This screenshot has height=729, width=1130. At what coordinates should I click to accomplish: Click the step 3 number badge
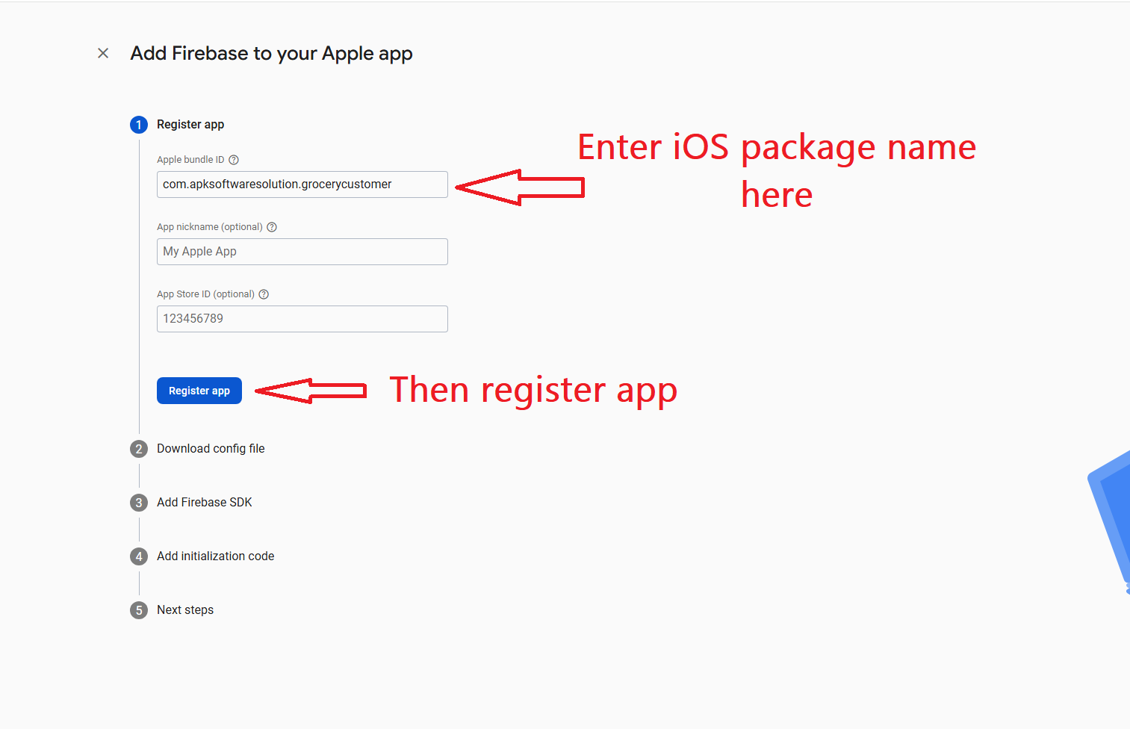coord(139,503)
